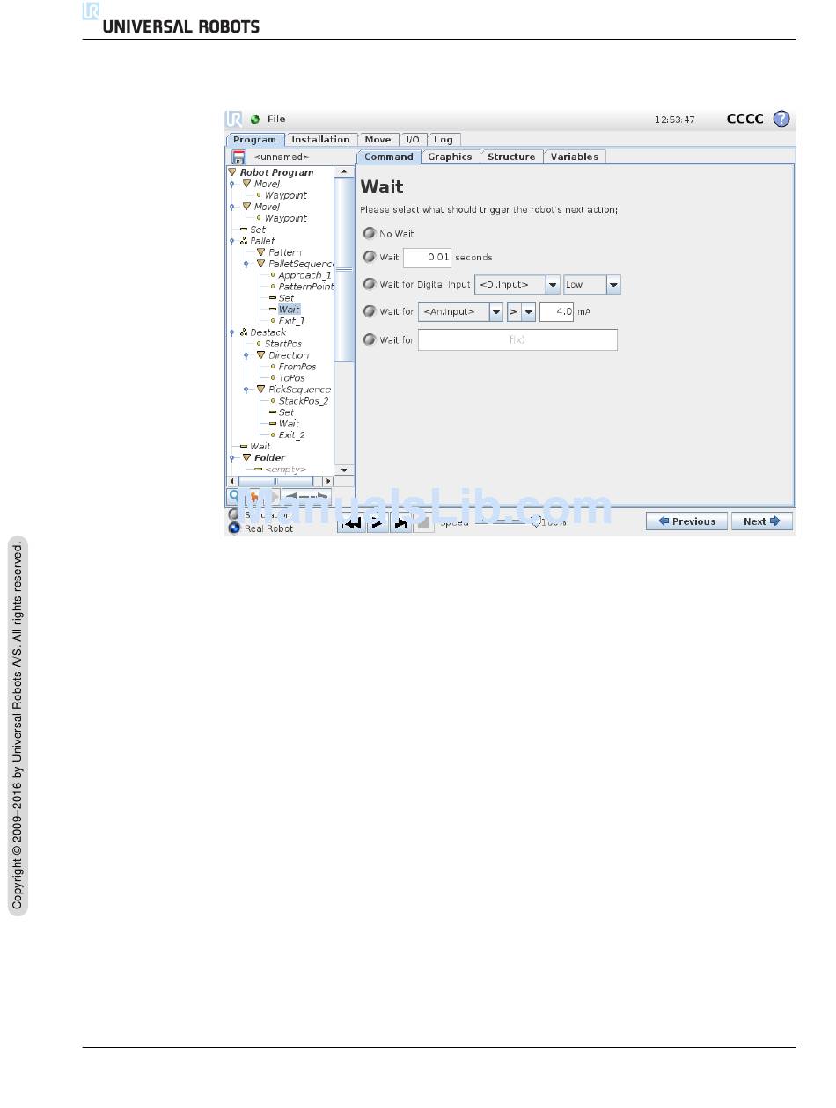Viewport: 836px width, 1108px height.
Task: Open the greater-than comparison dropdown
Action: pos(522,311)
